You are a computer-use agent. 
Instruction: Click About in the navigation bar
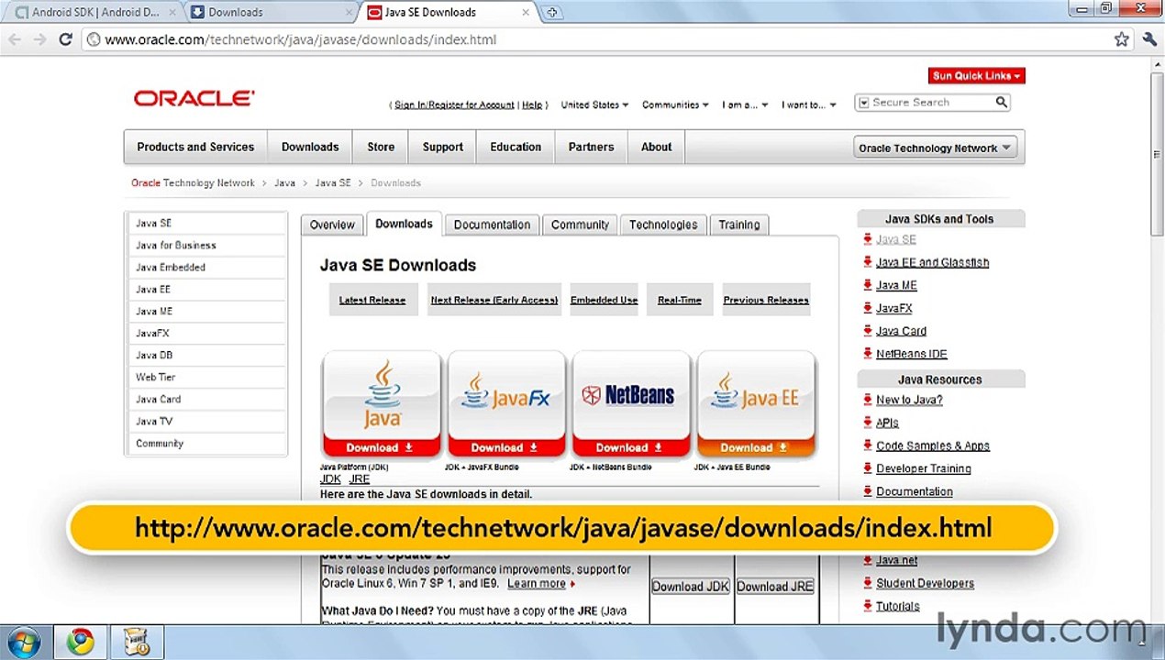point(657,147)
